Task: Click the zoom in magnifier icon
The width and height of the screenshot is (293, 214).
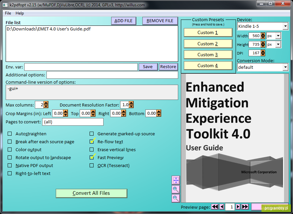Action: click(176, 190)
